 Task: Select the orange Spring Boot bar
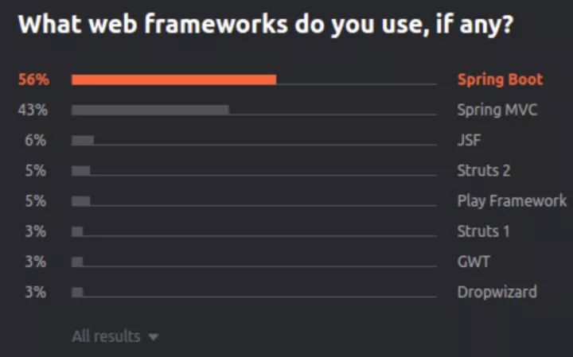[173, 80]
